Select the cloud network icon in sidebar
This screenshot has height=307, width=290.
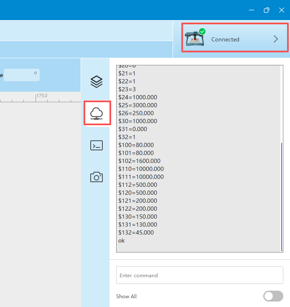tap(97, 114)
